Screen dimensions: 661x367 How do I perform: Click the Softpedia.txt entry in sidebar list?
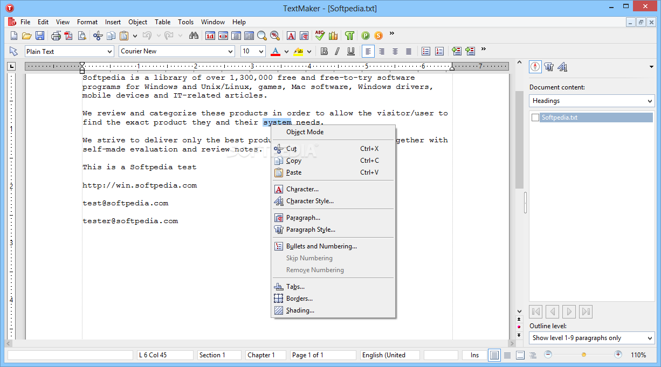(596, 117)
